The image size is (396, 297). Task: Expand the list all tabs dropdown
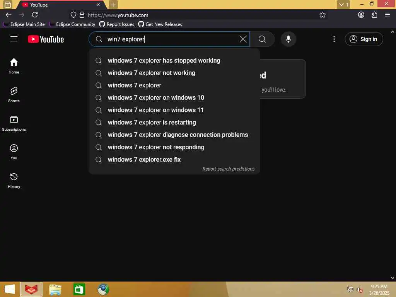(343, 5)
